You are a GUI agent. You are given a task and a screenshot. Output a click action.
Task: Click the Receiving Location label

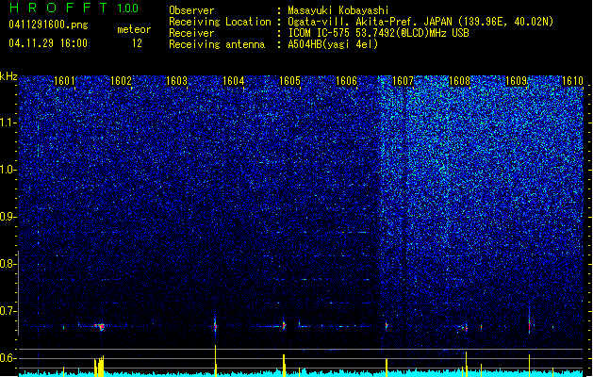coord(220,22)
